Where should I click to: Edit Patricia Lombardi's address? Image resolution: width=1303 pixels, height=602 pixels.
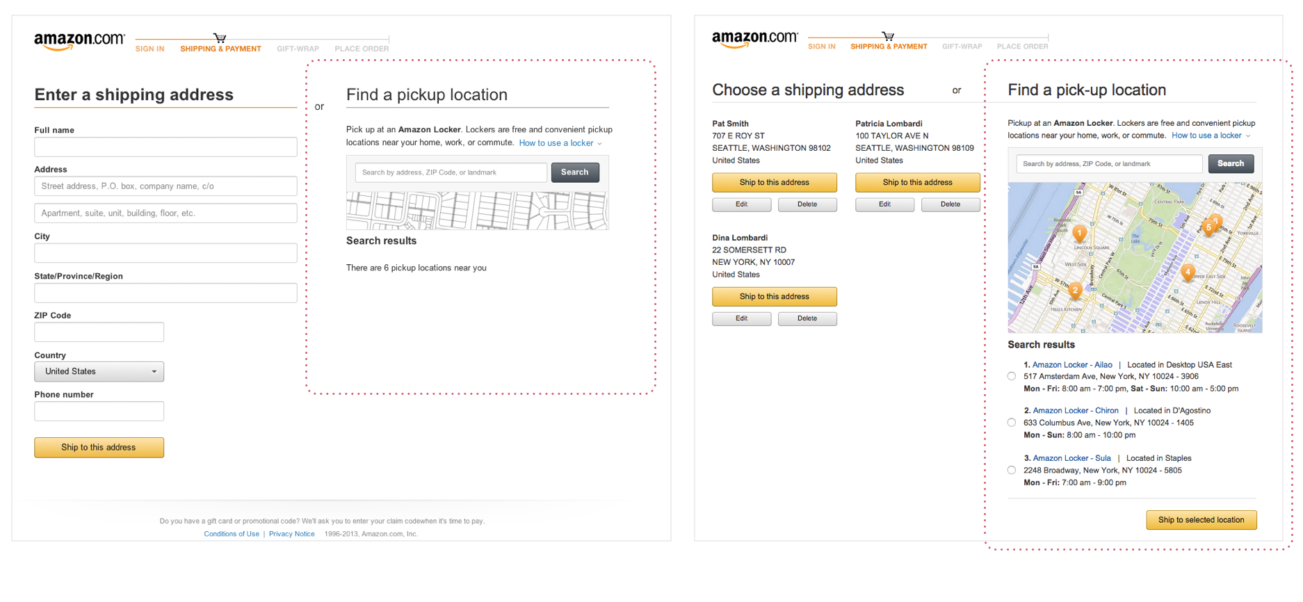point(885,204)
